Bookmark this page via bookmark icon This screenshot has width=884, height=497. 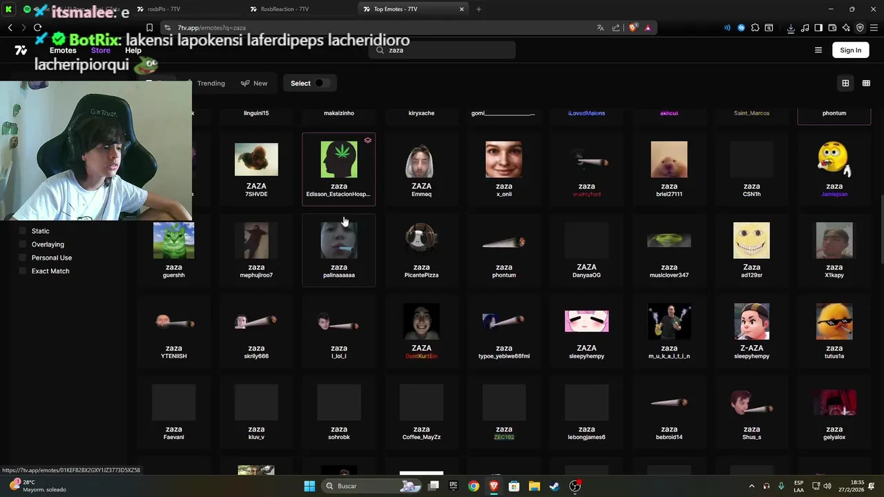tap(149, 28)
